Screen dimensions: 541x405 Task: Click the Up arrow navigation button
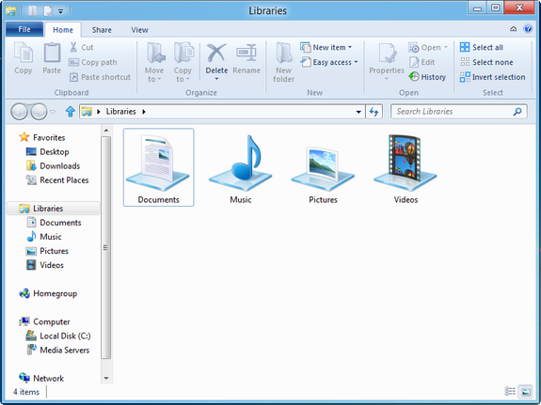coord(70,111)
